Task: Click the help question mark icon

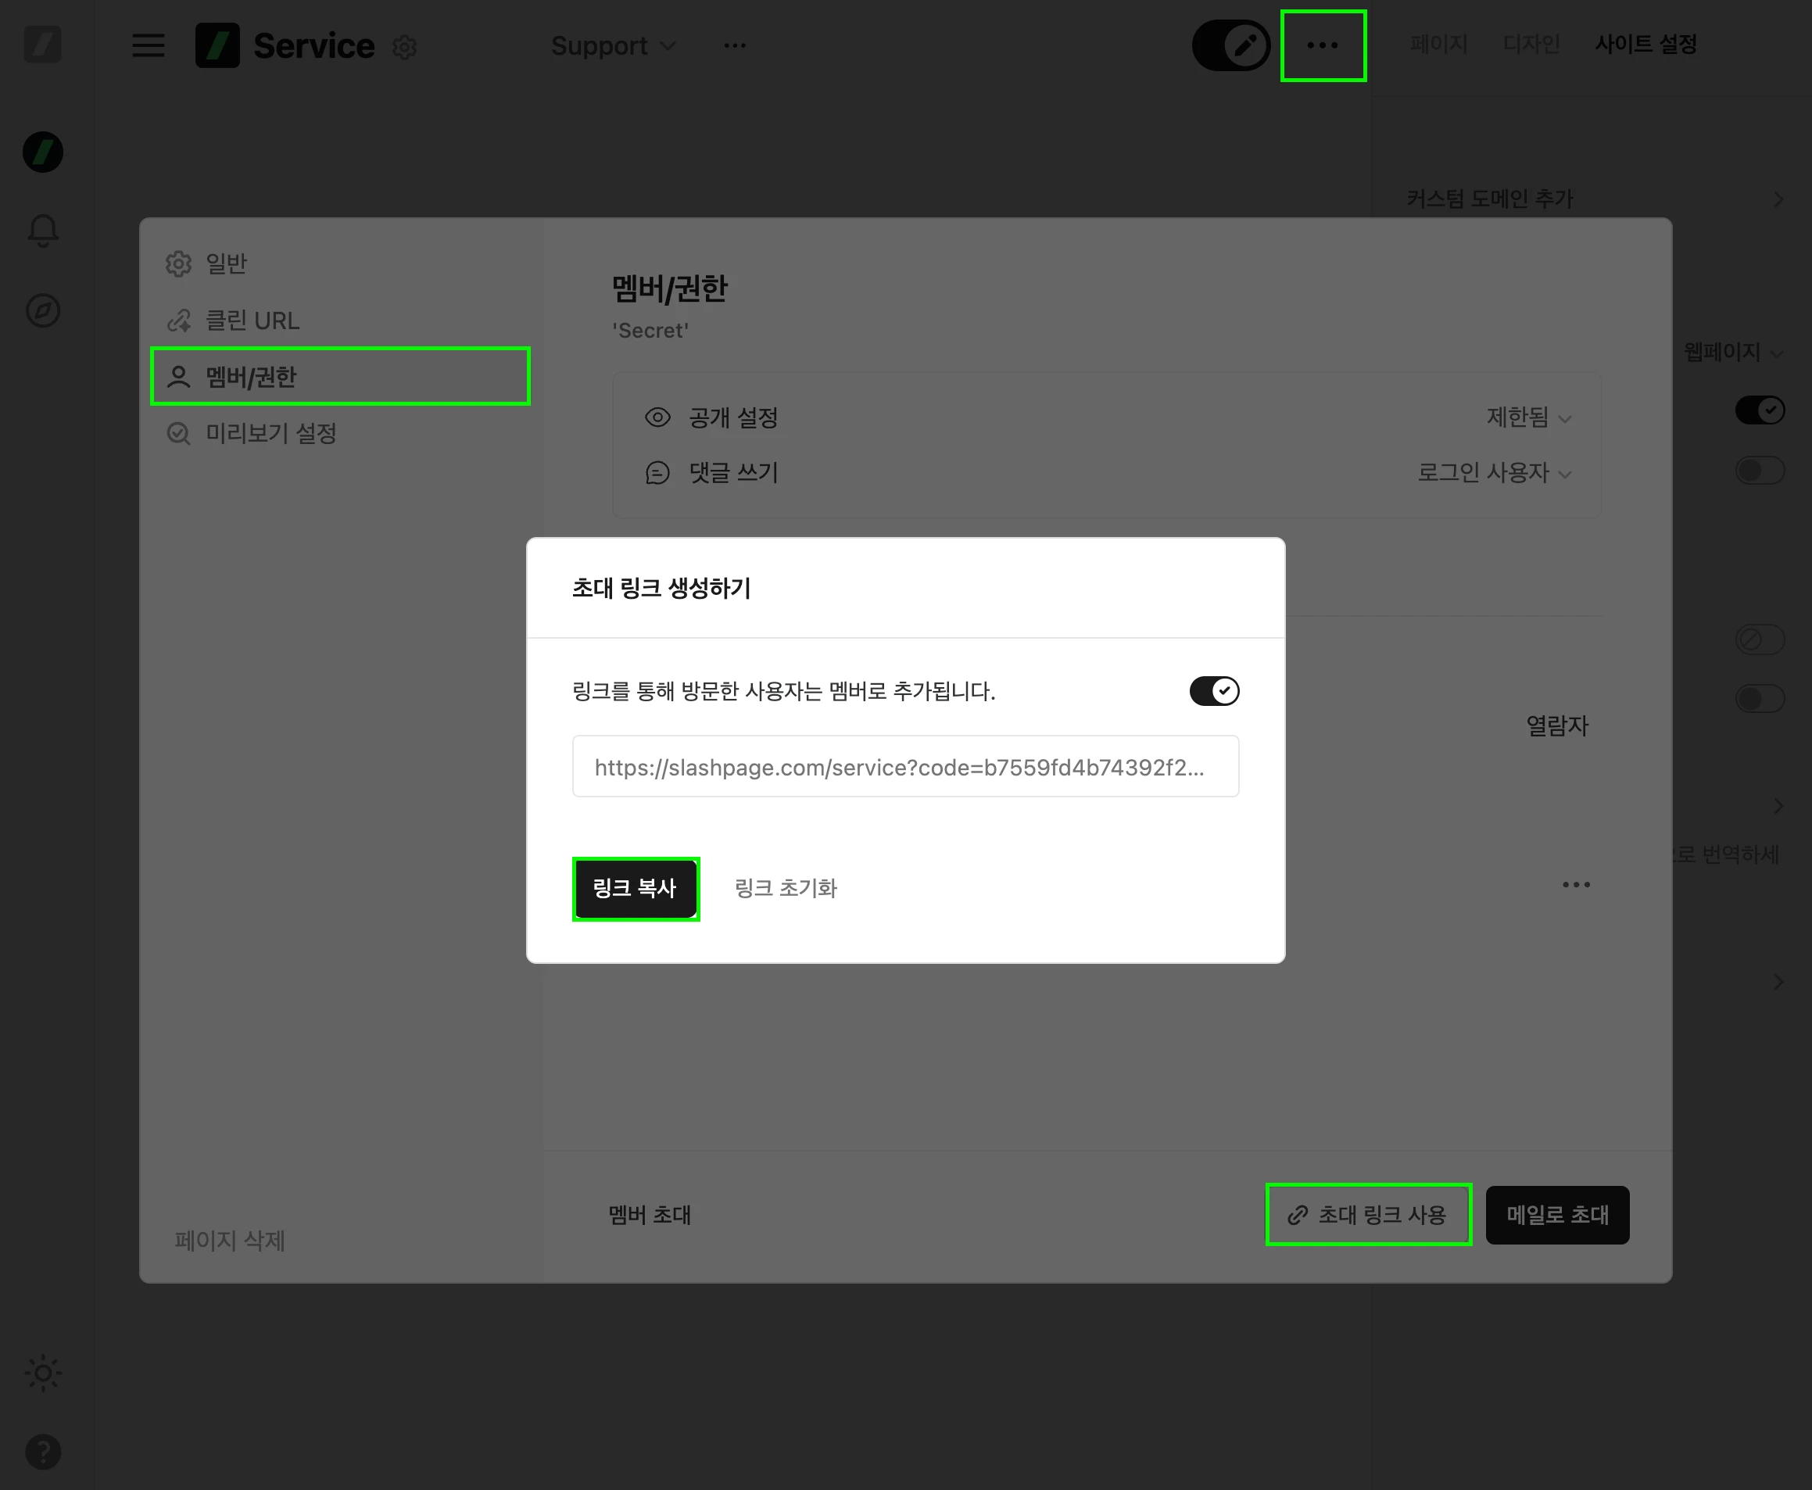Action: [x=43, y=1452]
